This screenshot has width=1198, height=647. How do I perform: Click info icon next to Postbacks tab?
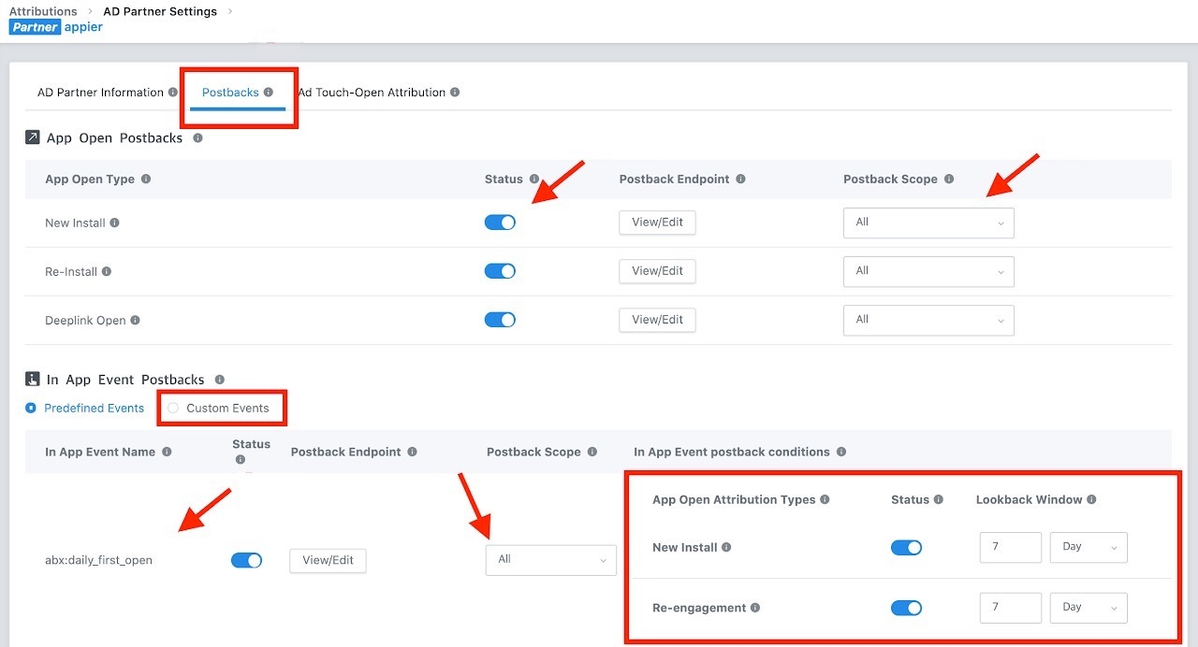coord(269,93)
